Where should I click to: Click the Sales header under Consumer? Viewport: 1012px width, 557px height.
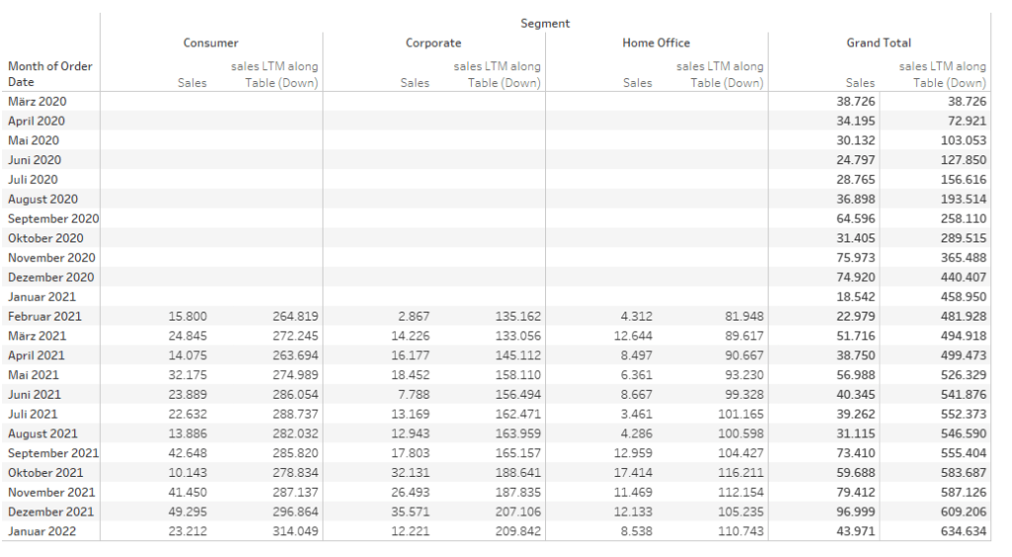[192, 83]
